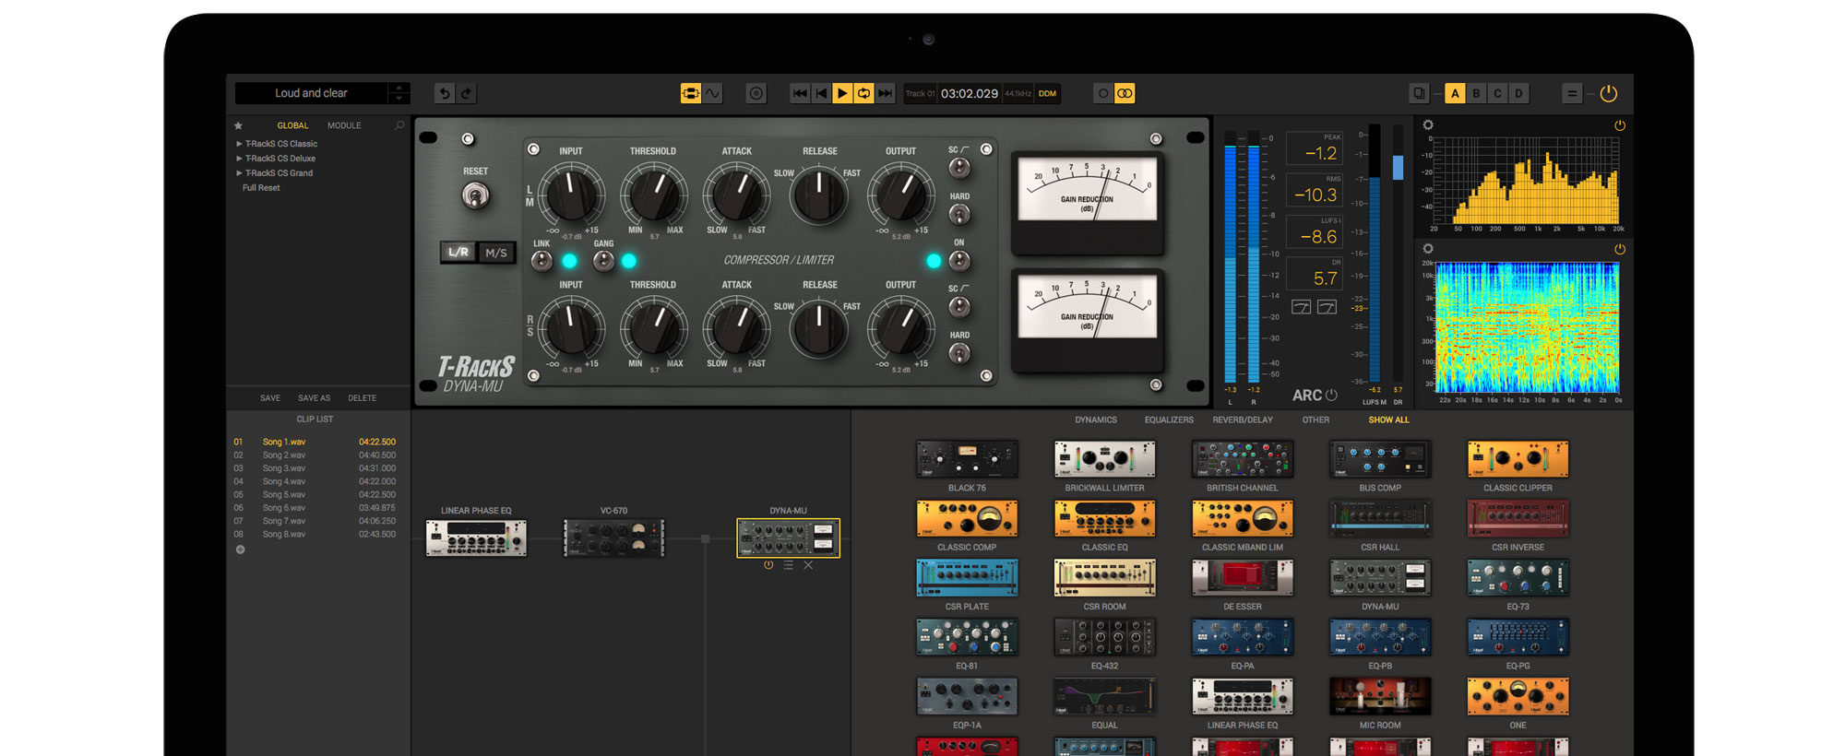Select snapshot C
Image resolution: width=1845 pixels, height=756 pixels.
coord(1497,93)
